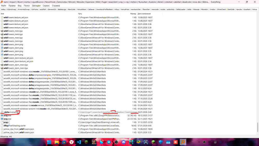Image resolution: width=259 pixels, height=146 pixels.
Task: Click the search query input field
Action: click(129, 9)
